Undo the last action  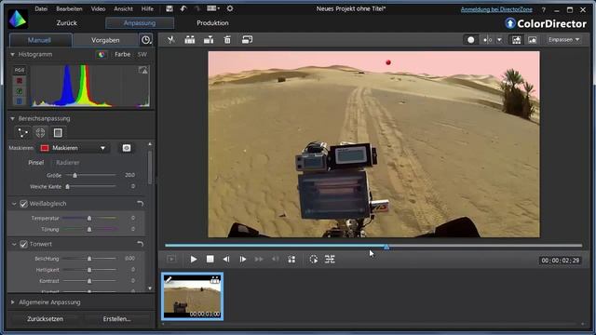click(183, 8)
